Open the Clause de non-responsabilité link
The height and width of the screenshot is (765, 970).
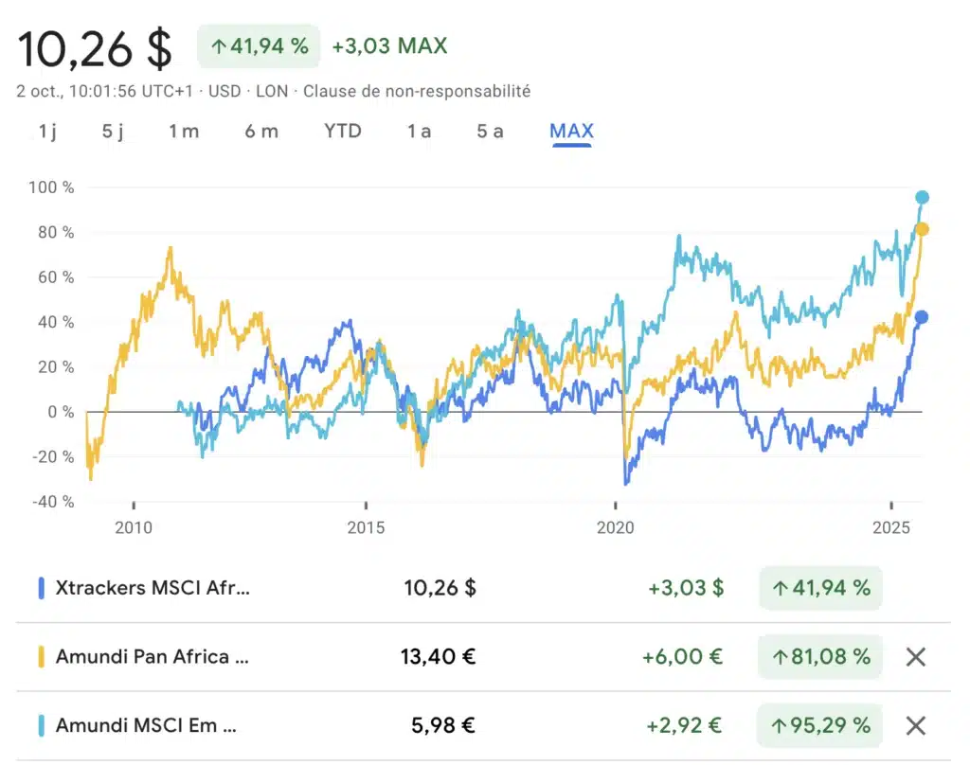click(x=417, y=91)
